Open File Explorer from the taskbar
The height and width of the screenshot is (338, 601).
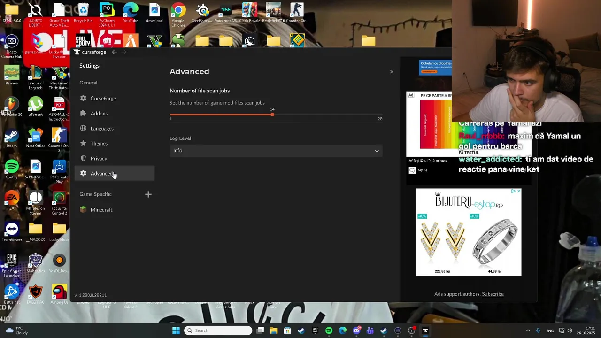(x=274, y=330)
